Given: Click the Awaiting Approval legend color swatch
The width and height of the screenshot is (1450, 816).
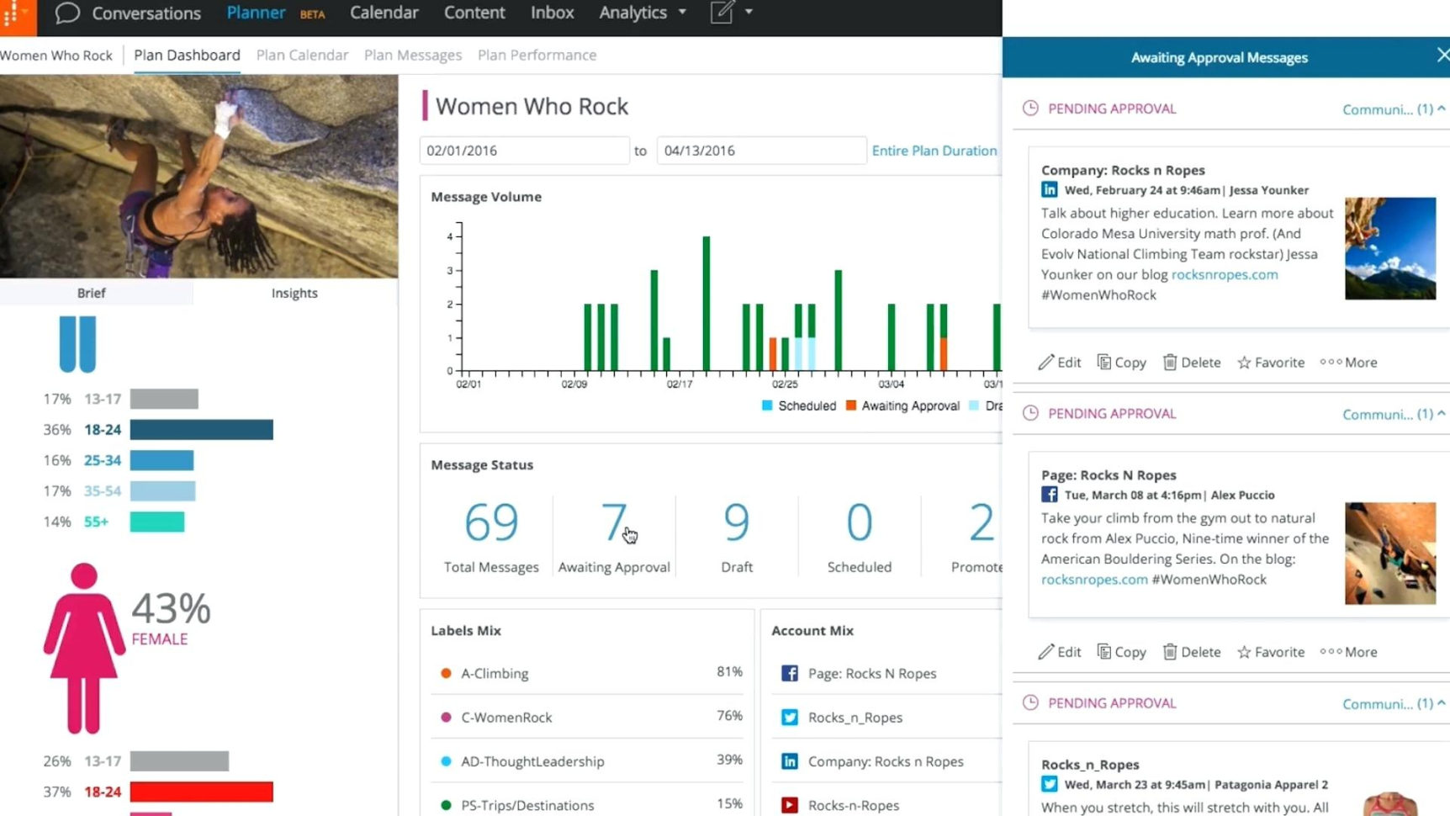Looking at the screenshot, I should pyautogui.click(x=851, y=405).
